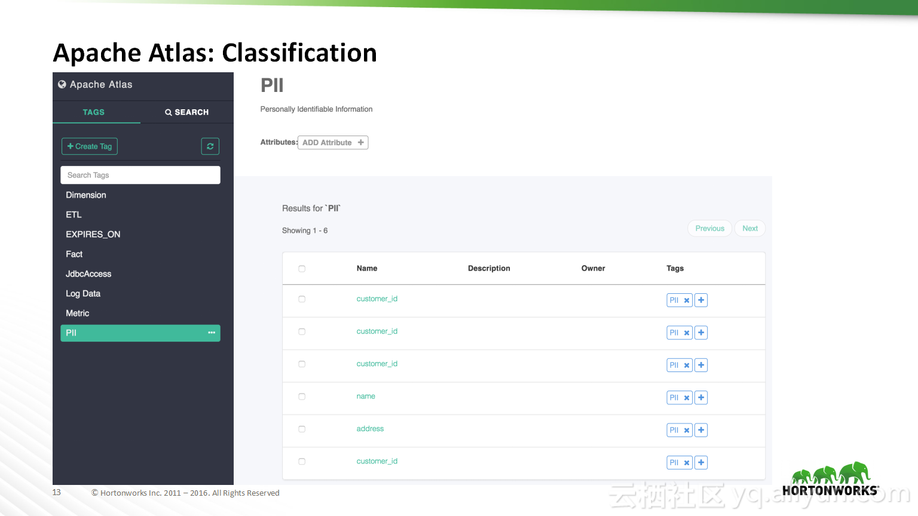This screenshot has height=516, width=918.
Task: Focus the Search Tags input field
Action: click(140, 175)
